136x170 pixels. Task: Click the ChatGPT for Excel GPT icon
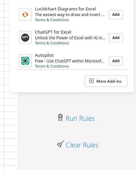pos(25,38)
